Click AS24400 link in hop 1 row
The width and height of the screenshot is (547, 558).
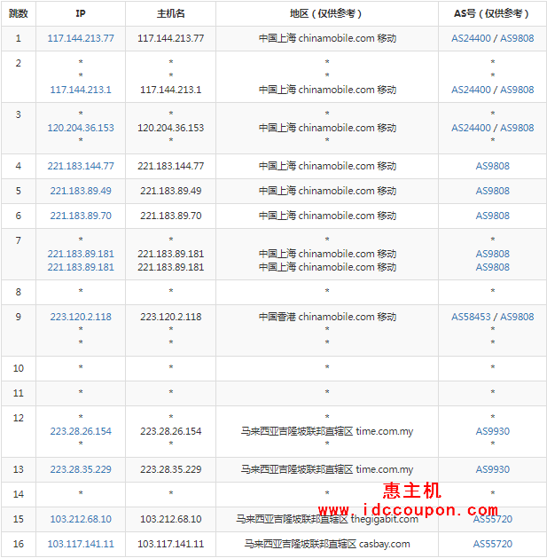click(471, 38)
